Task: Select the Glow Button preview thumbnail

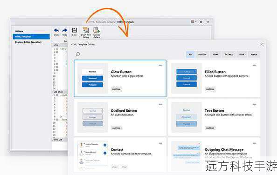Action: tap(93, 78)
